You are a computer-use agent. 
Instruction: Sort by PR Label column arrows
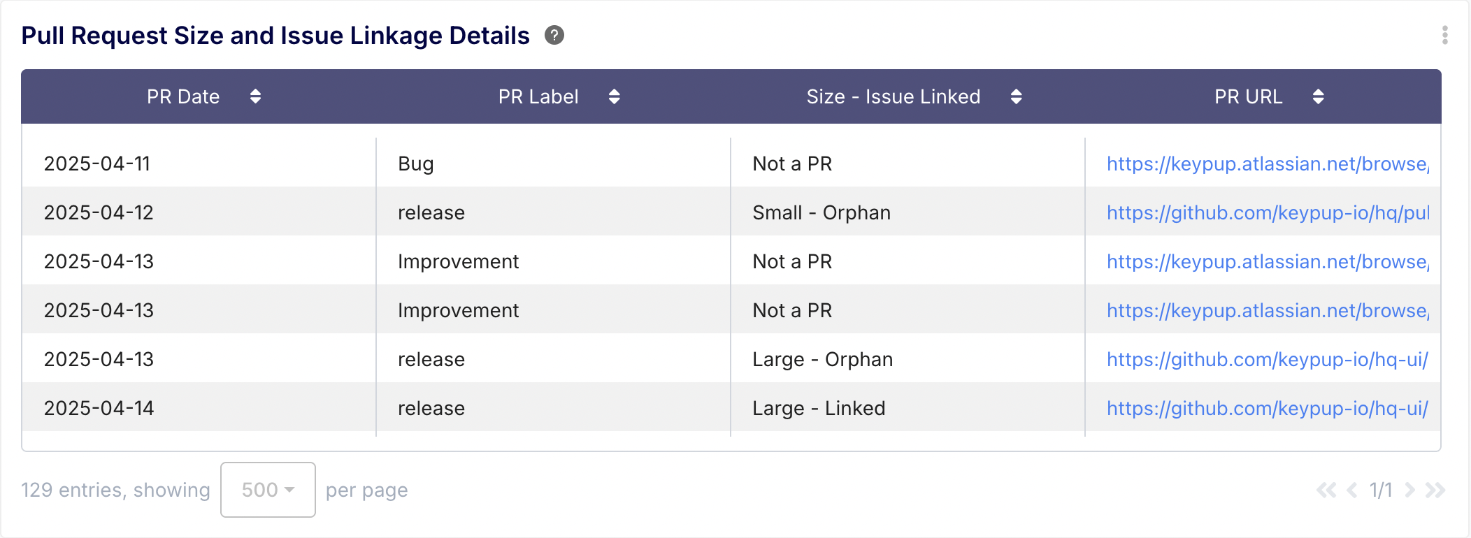coord(615,96)
